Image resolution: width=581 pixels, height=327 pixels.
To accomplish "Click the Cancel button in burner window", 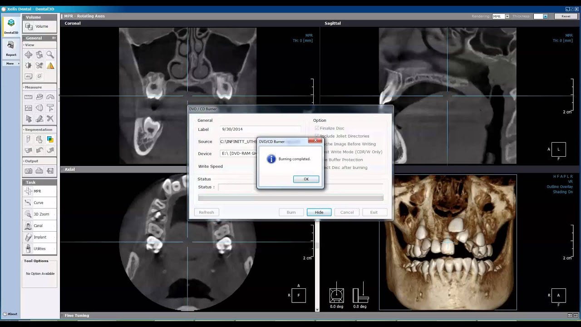I will 347,212.
